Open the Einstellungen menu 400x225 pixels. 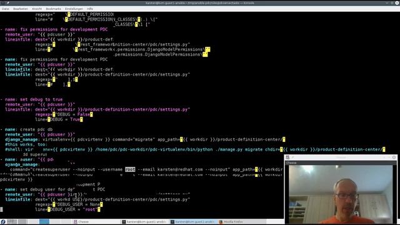[x=74, y=9]
